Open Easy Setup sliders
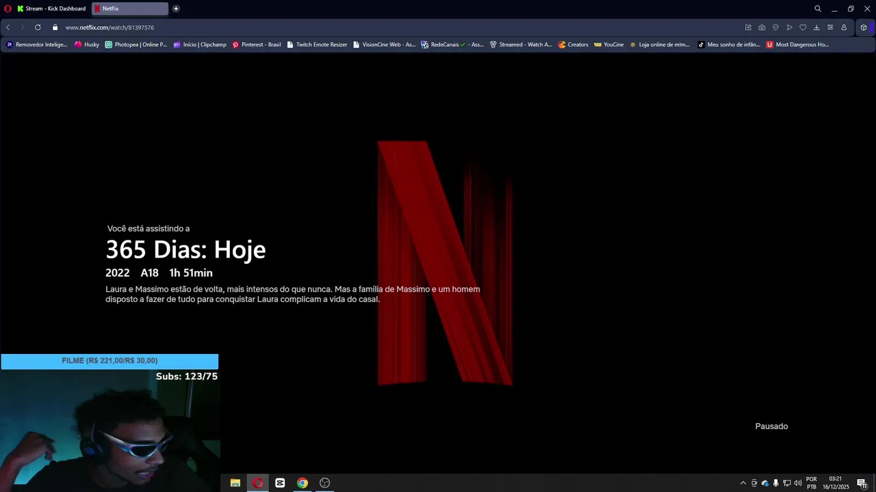876x492 pixels. pos(830,27)
